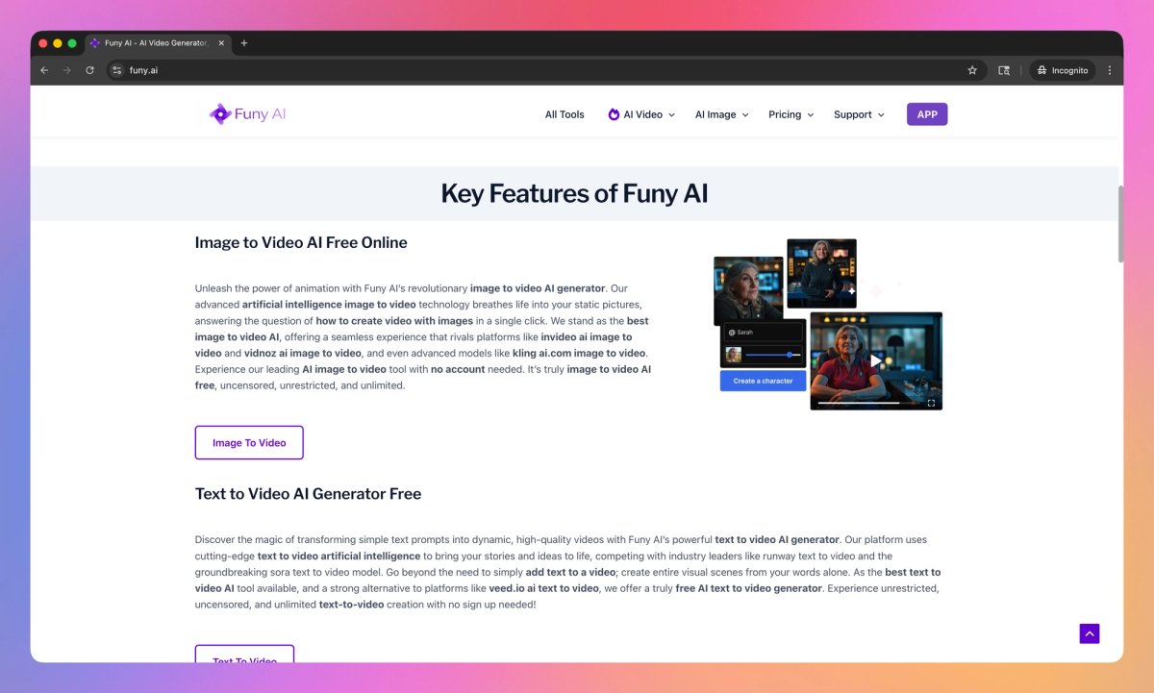Open the Chrome three-dot menu

1110,70
